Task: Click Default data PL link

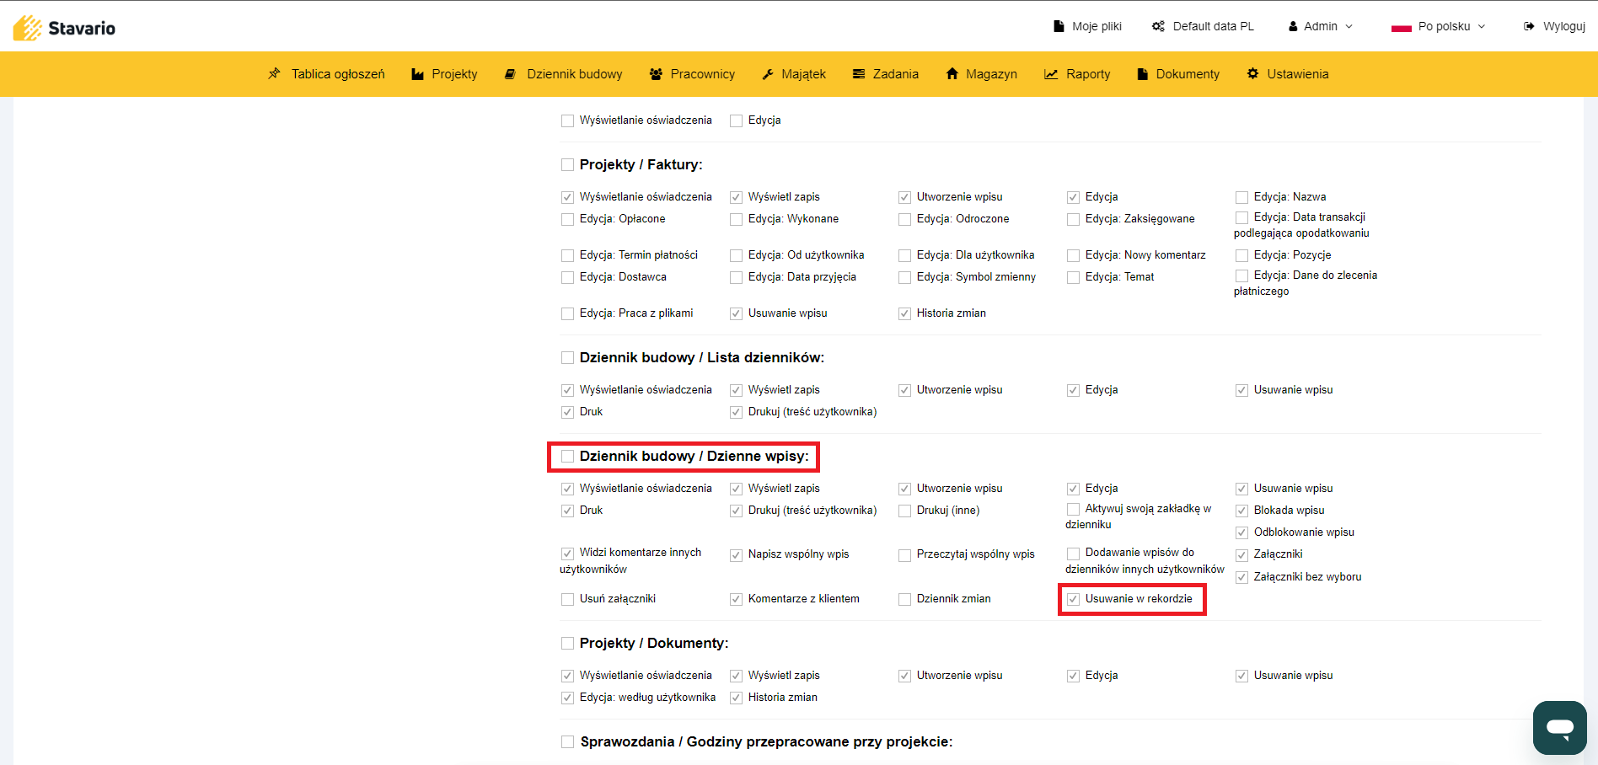Action: pos(1214,26)
